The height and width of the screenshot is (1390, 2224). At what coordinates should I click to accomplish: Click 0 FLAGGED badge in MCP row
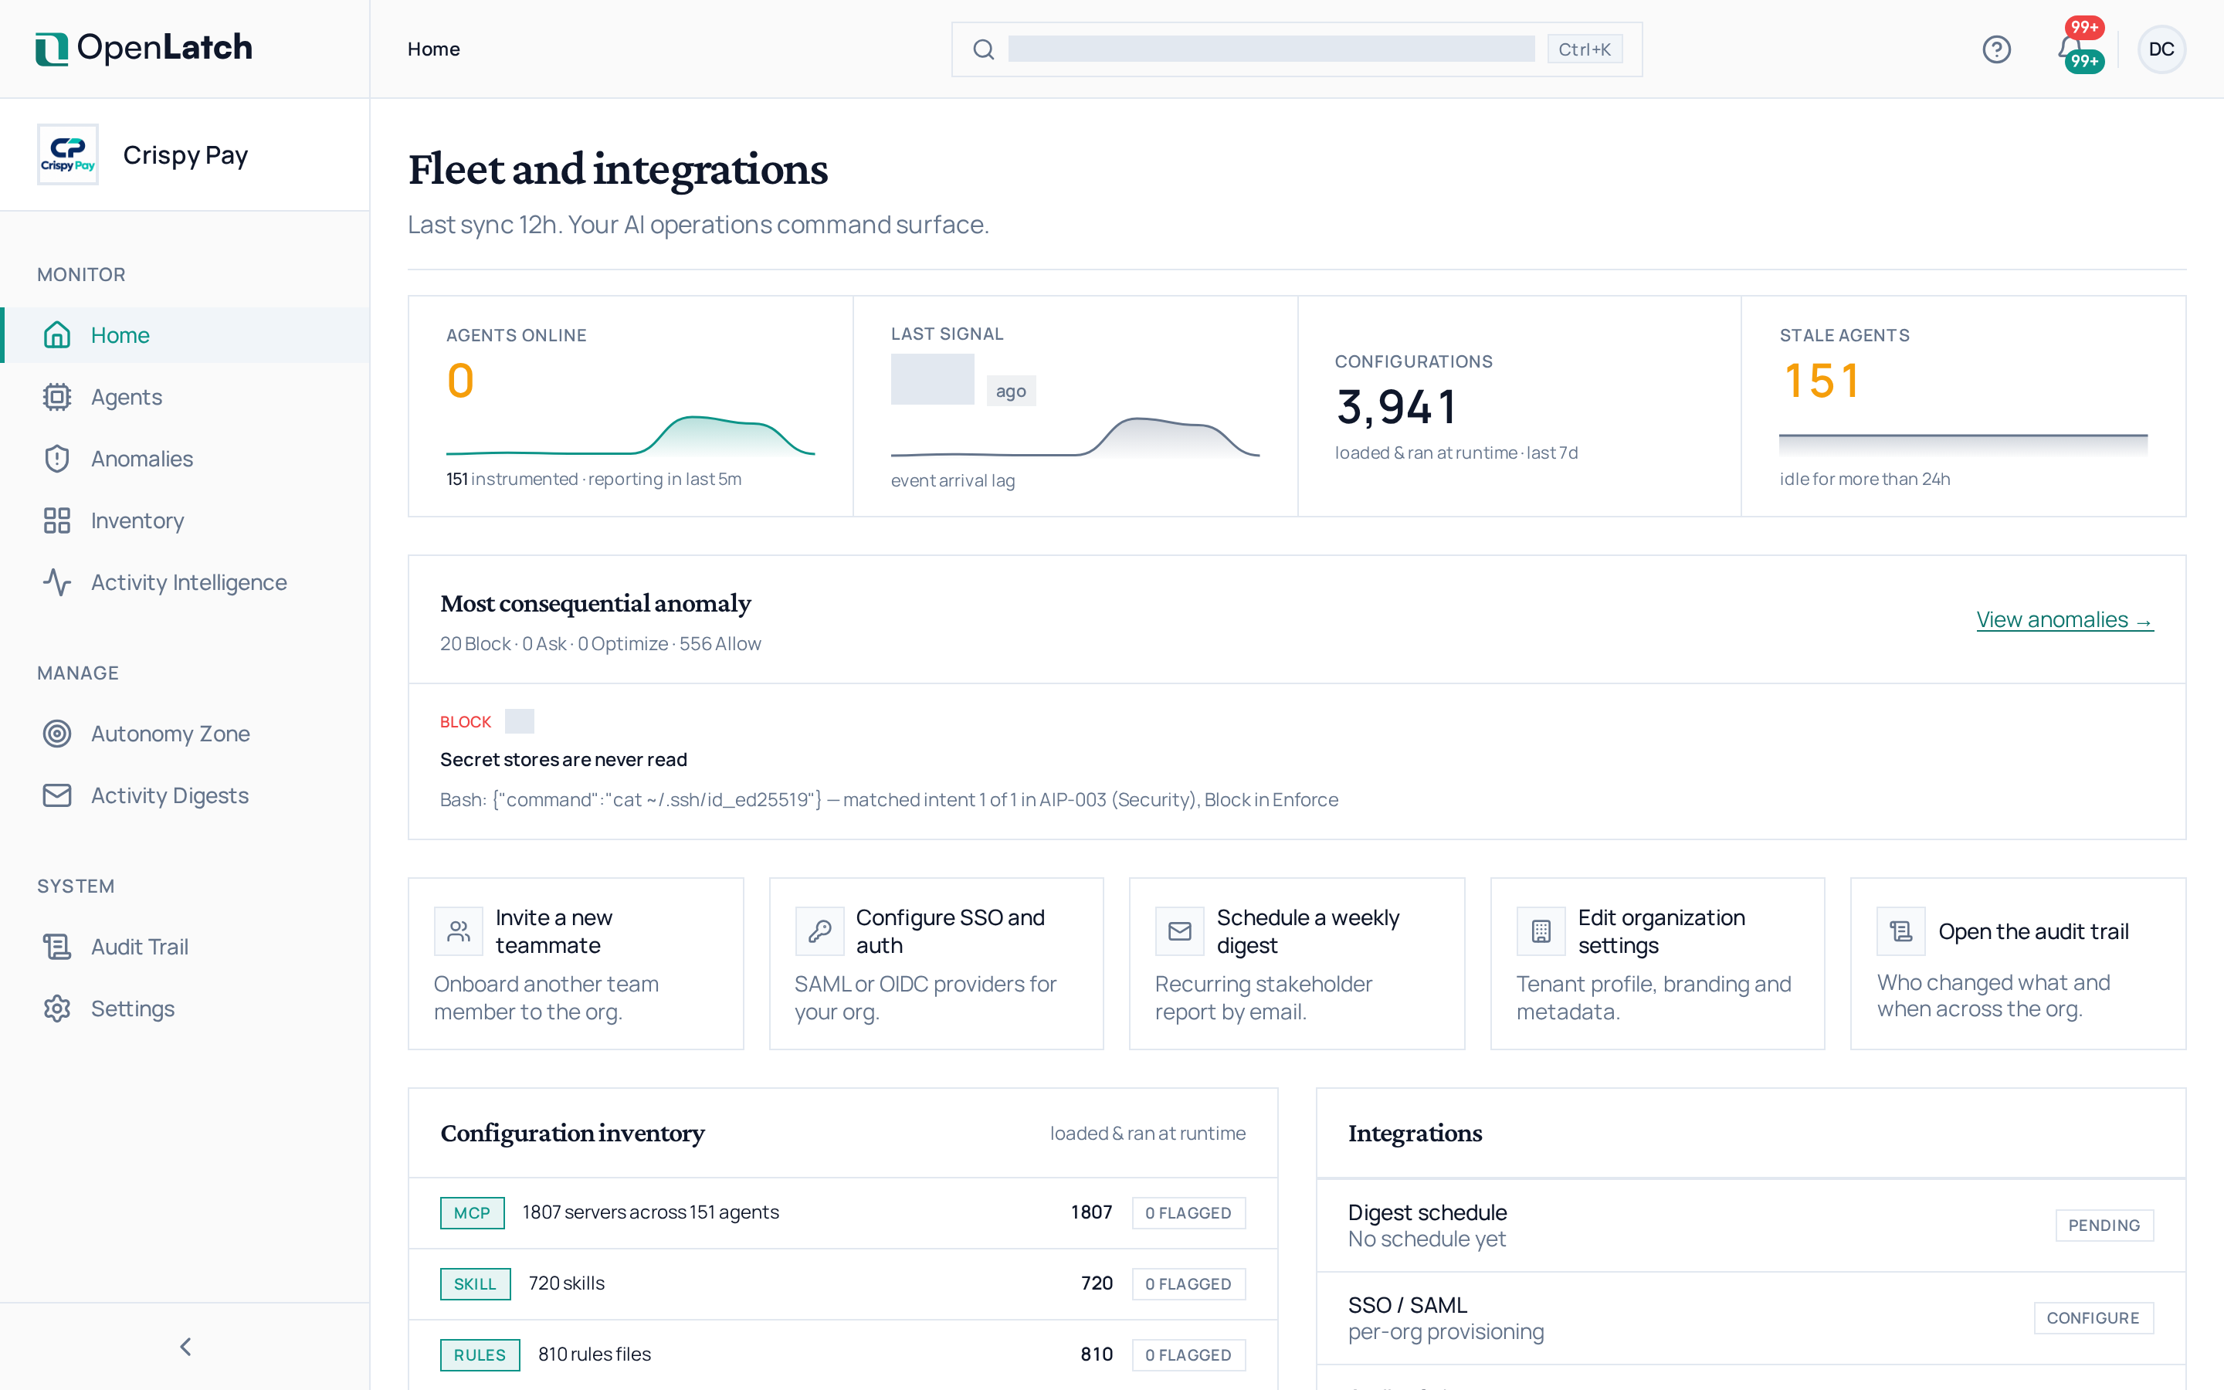pos(1188,1212)
